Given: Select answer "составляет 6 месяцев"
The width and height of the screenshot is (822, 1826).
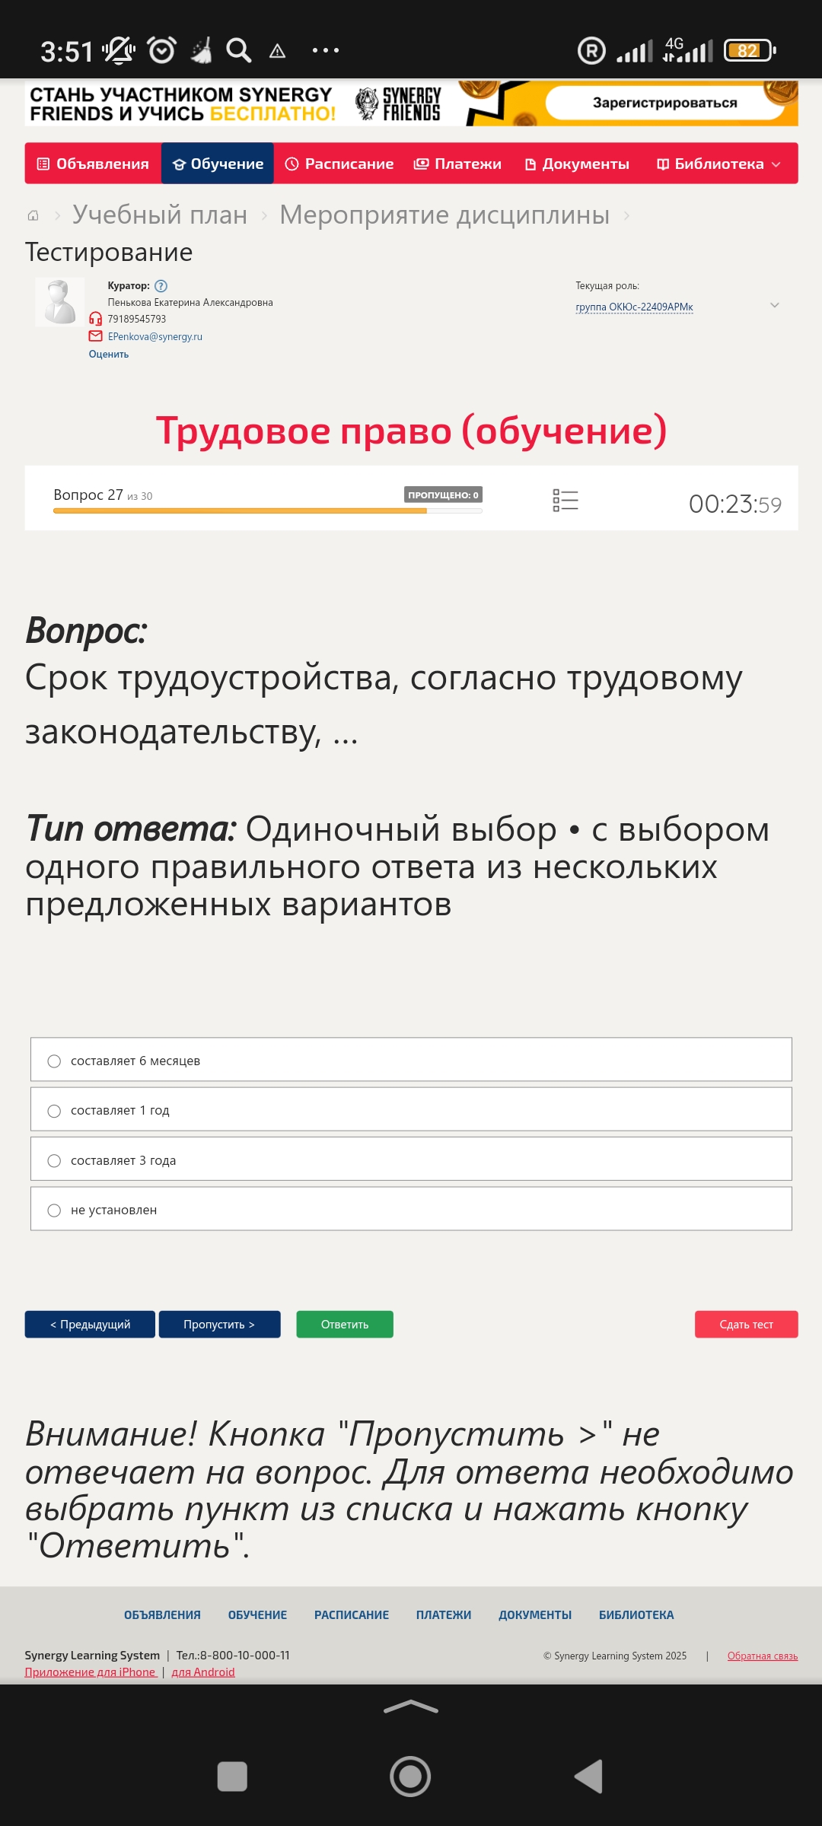Looking at the screenshot, I should [x=54, y=1061].
